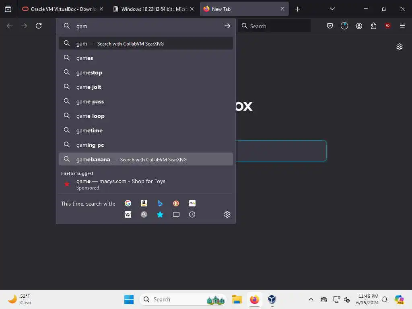Open the monitor network tray icon

(336, 299)
